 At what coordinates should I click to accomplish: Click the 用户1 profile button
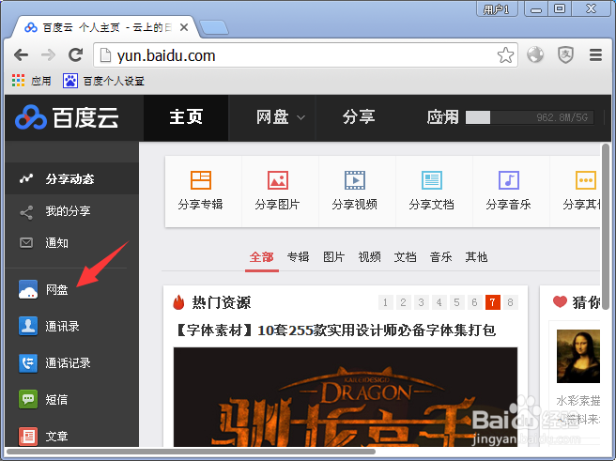[x=497, y=9]
